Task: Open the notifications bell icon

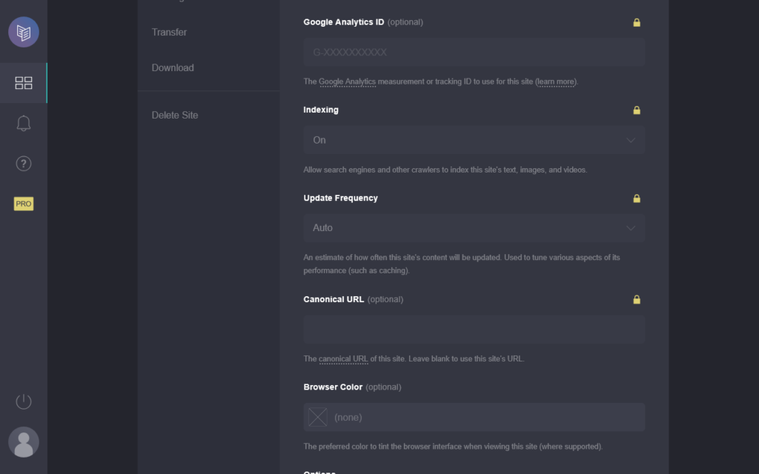Action: [24, 123]
